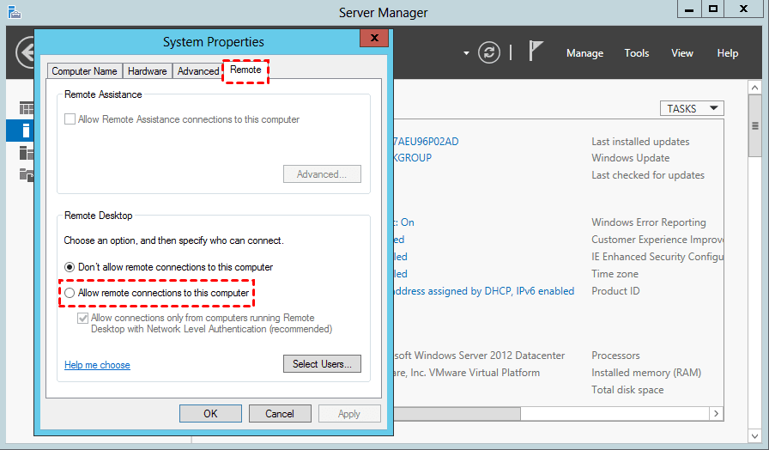Open the All Servers sidebar icon
This screenshot has height=450, width=769.
tap(27, 153)
